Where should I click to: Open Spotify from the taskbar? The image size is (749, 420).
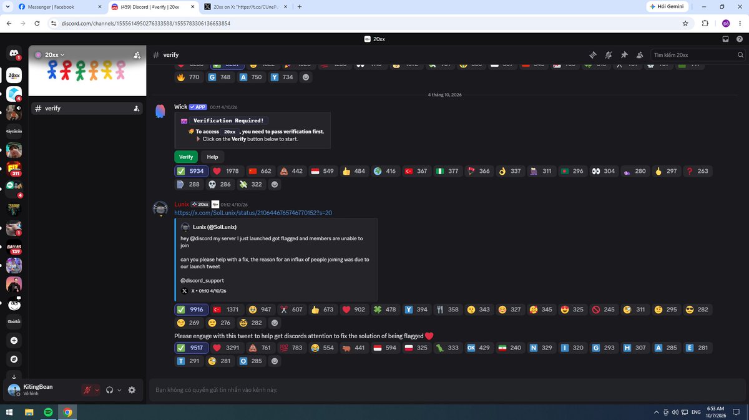coord(49,413)
